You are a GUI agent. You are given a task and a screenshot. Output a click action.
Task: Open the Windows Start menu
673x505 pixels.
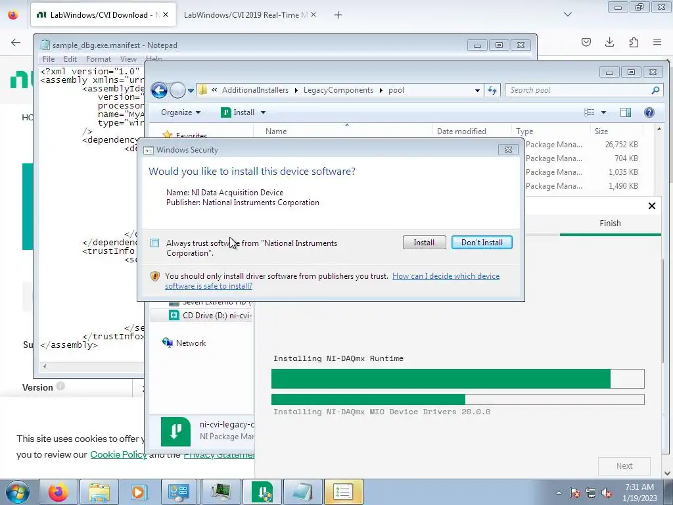coord(16,493)
